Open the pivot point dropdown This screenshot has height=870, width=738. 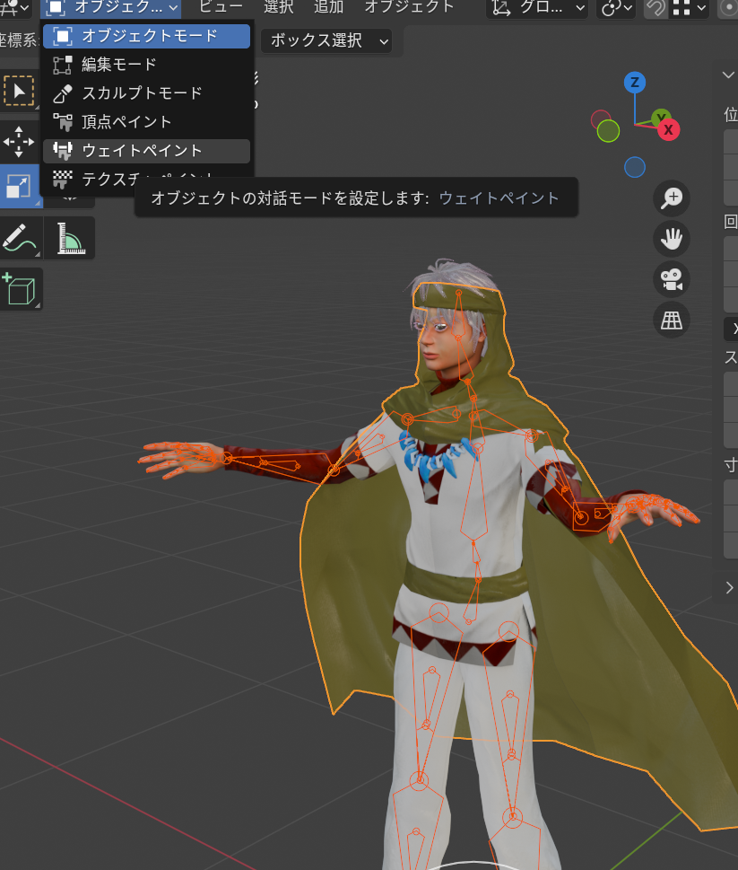pyautogui.click(x=615, y=8)
